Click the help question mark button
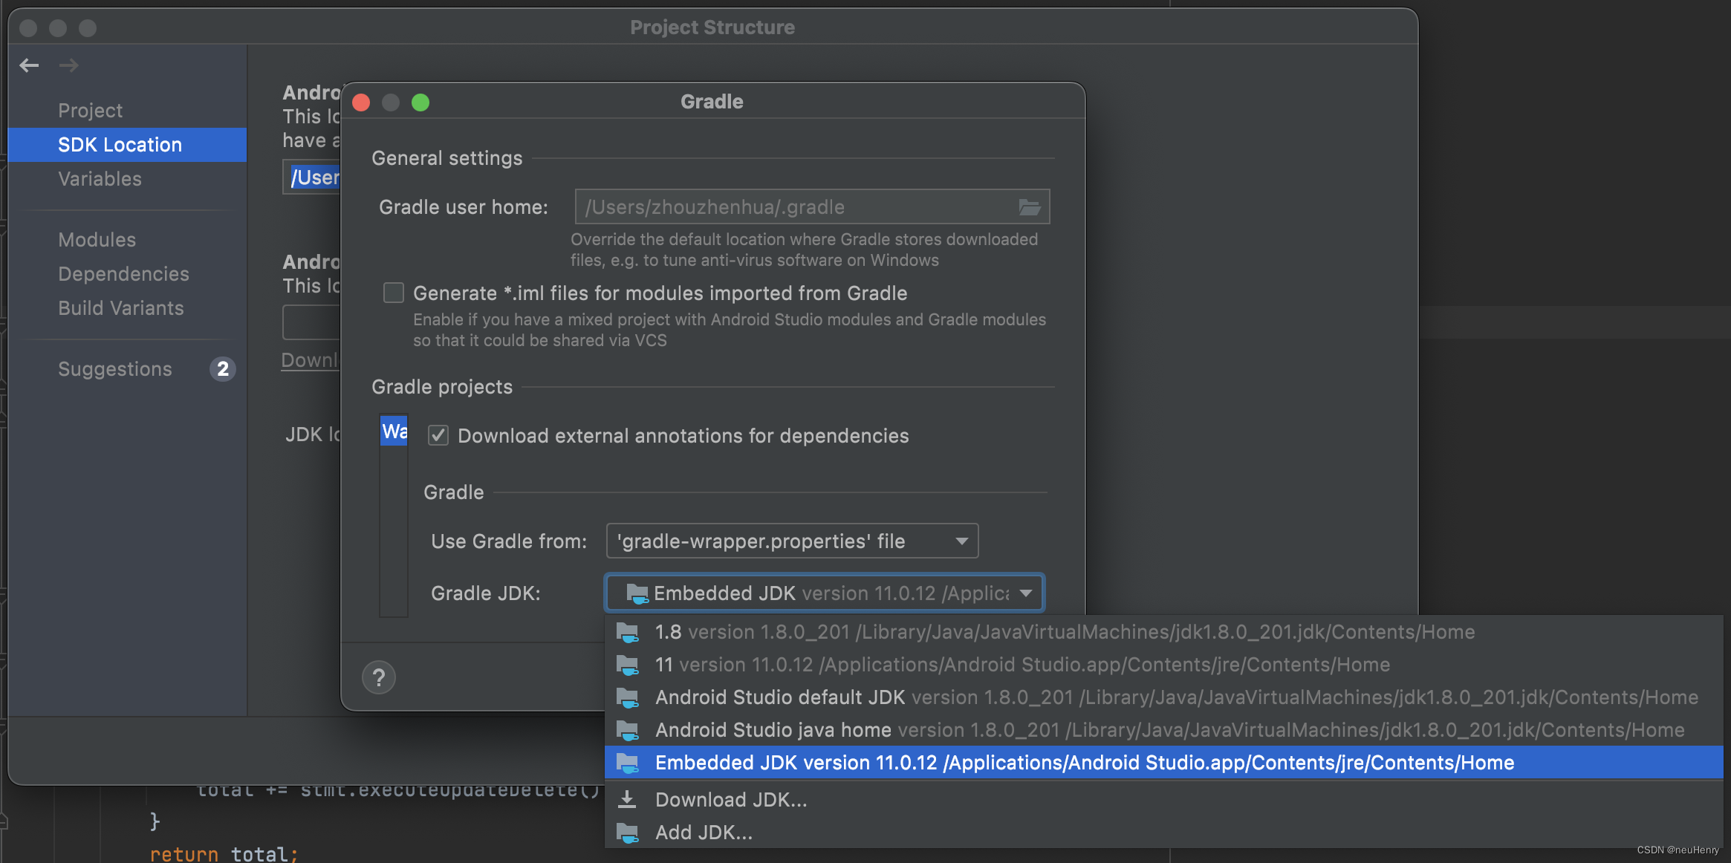 (379, 677)
